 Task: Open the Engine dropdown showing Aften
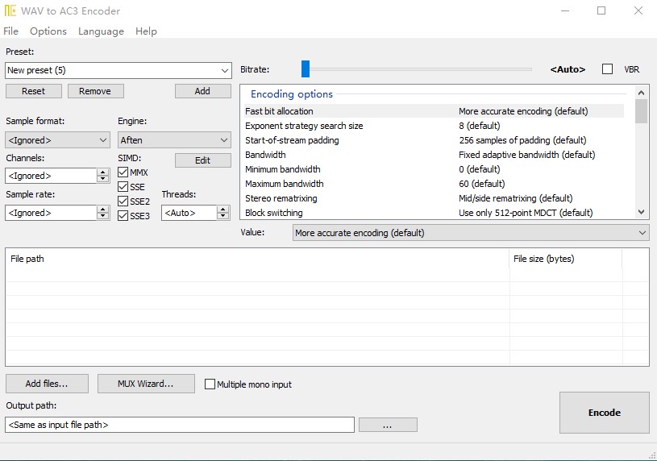click(174, 140)
